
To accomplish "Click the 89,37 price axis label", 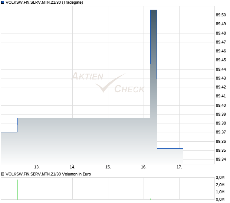I will pos(221,132).
